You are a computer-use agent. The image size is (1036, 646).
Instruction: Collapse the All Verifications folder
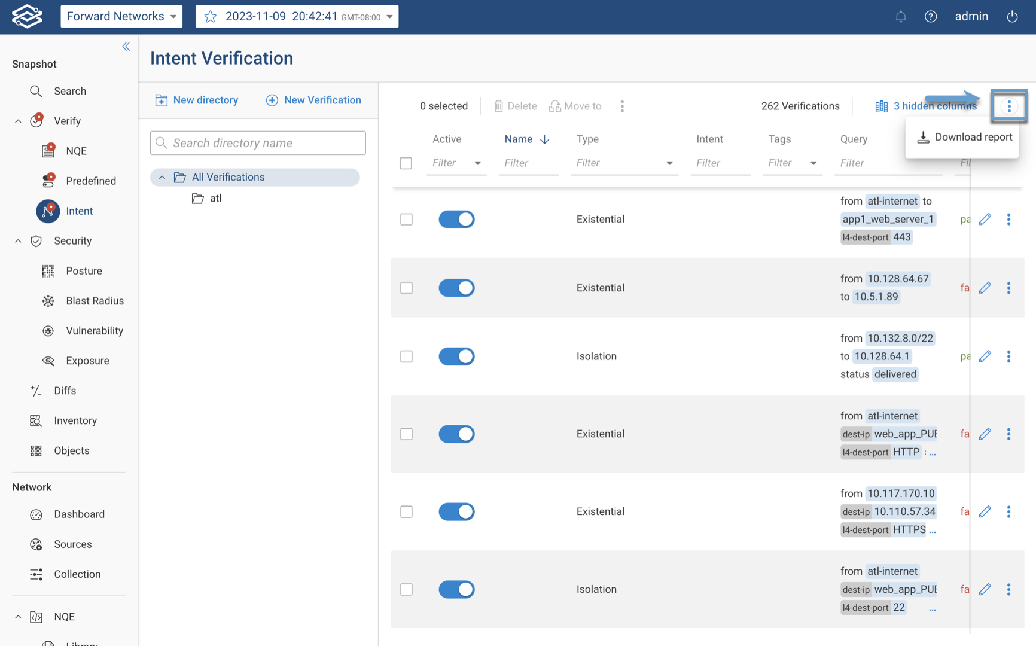162,177
